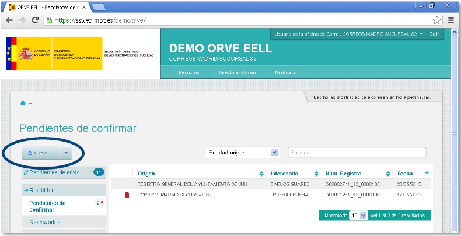Reload the page with refresh icon
The image size is (461, 236).
35,20
